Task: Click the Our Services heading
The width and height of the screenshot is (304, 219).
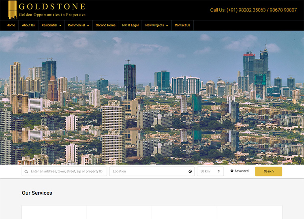Action: [x=37, y=193]
